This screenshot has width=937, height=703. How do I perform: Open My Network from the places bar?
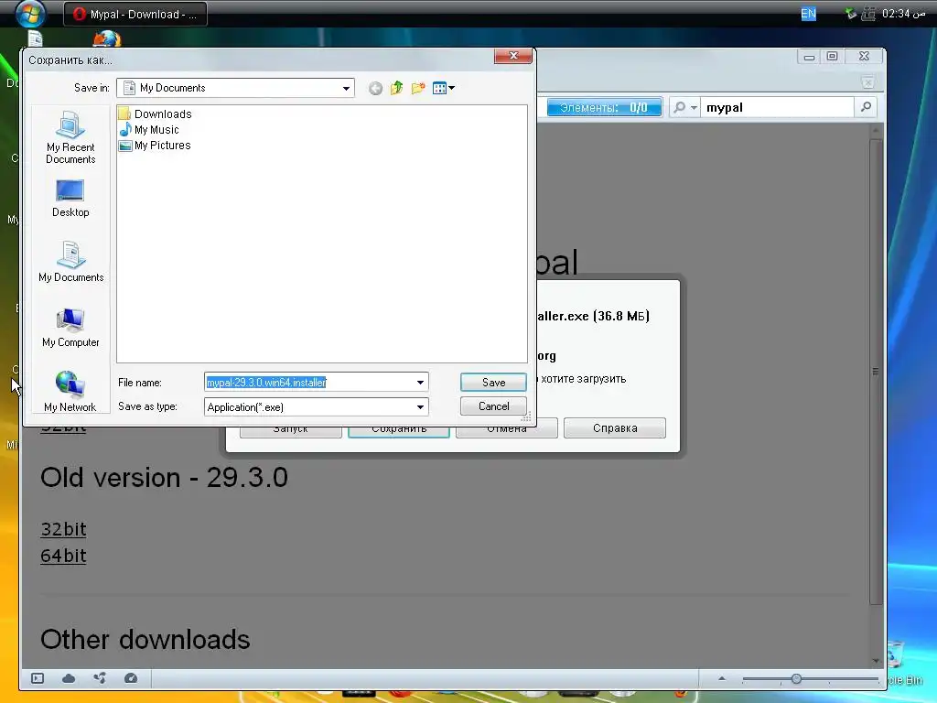coord(70,392)
